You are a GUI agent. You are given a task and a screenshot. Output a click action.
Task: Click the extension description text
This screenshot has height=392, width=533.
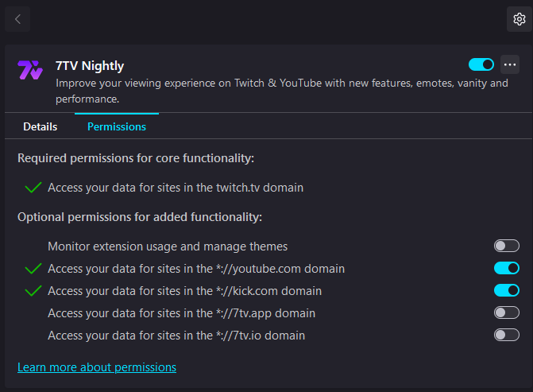[x=282, y=91]
